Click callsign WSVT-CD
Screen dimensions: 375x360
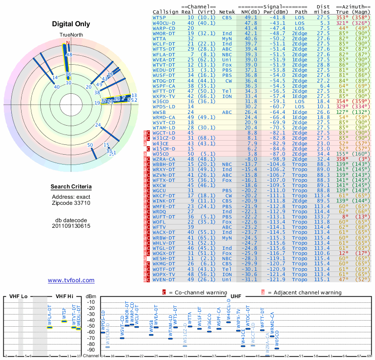(164, 122)
